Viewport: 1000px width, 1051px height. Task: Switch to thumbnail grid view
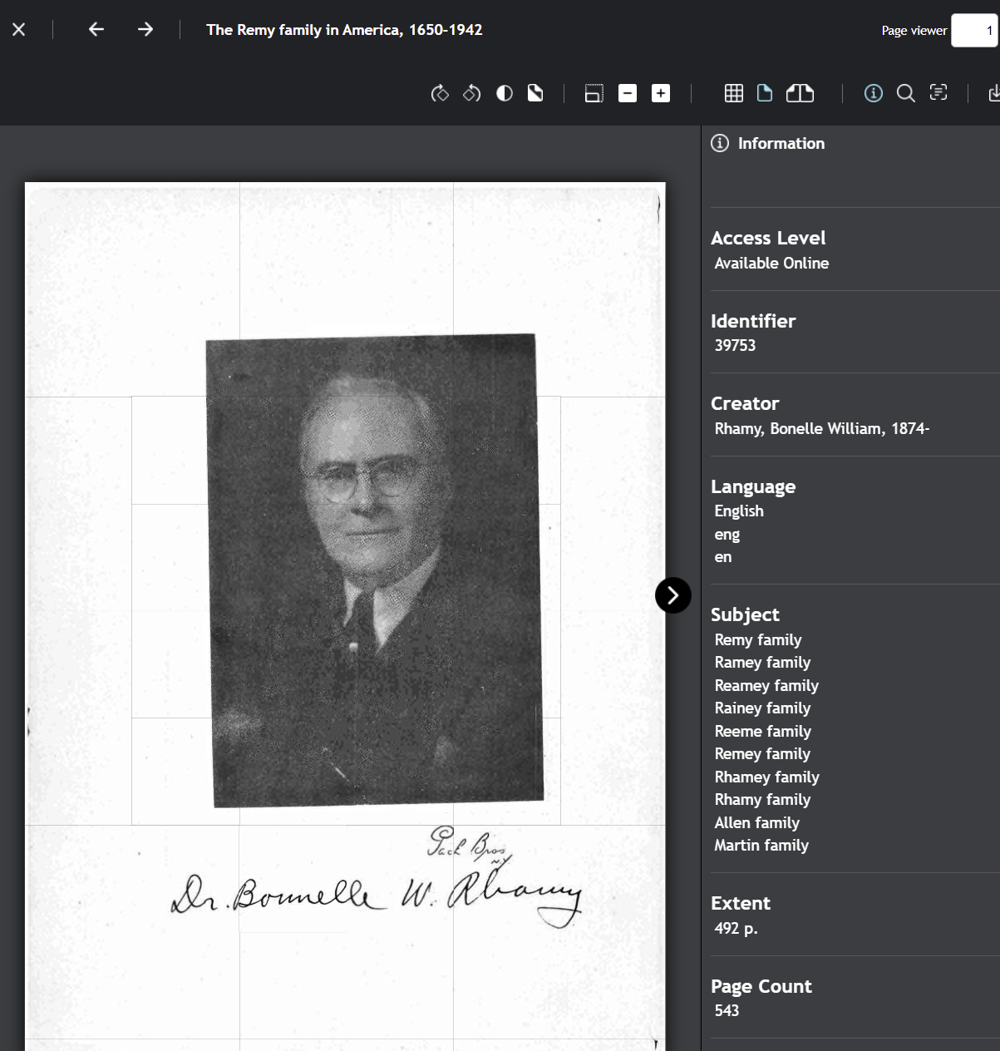point(734,93)
